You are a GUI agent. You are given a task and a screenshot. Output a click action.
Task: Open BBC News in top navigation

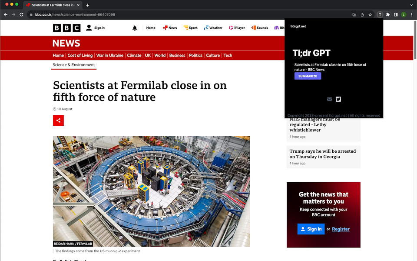coord(170,28)
